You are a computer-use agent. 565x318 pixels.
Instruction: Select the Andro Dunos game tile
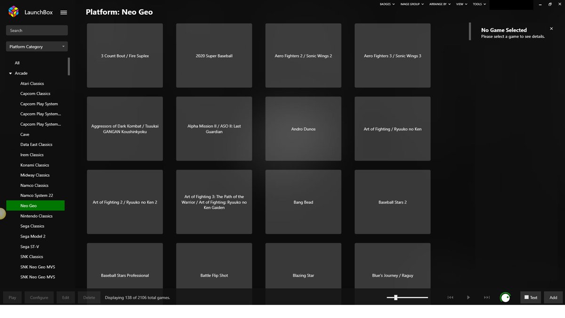[x=303, y=129]
